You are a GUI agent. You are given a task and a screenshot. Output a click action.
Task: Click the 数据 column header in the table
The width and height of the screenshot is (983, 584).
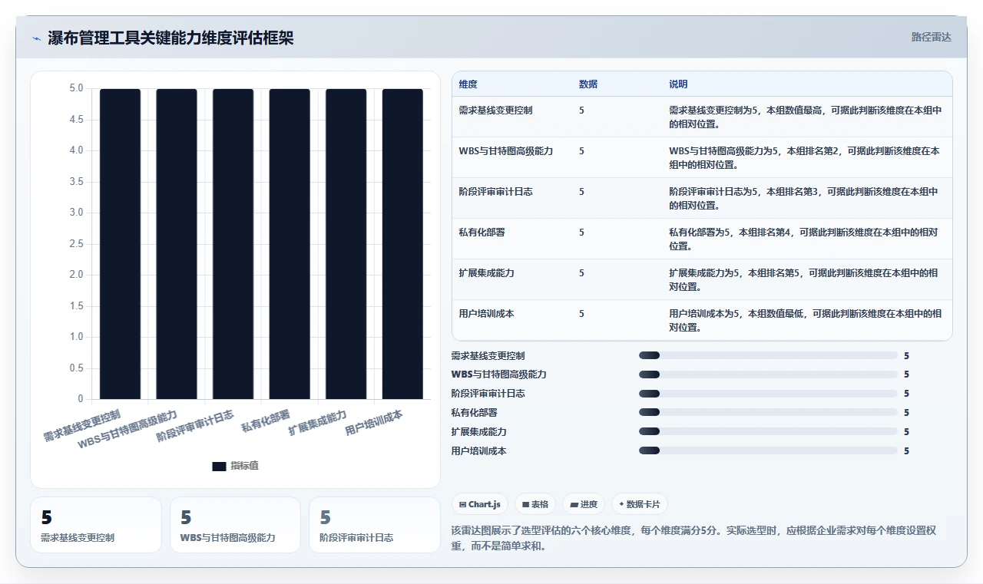[x=588, y=84]
